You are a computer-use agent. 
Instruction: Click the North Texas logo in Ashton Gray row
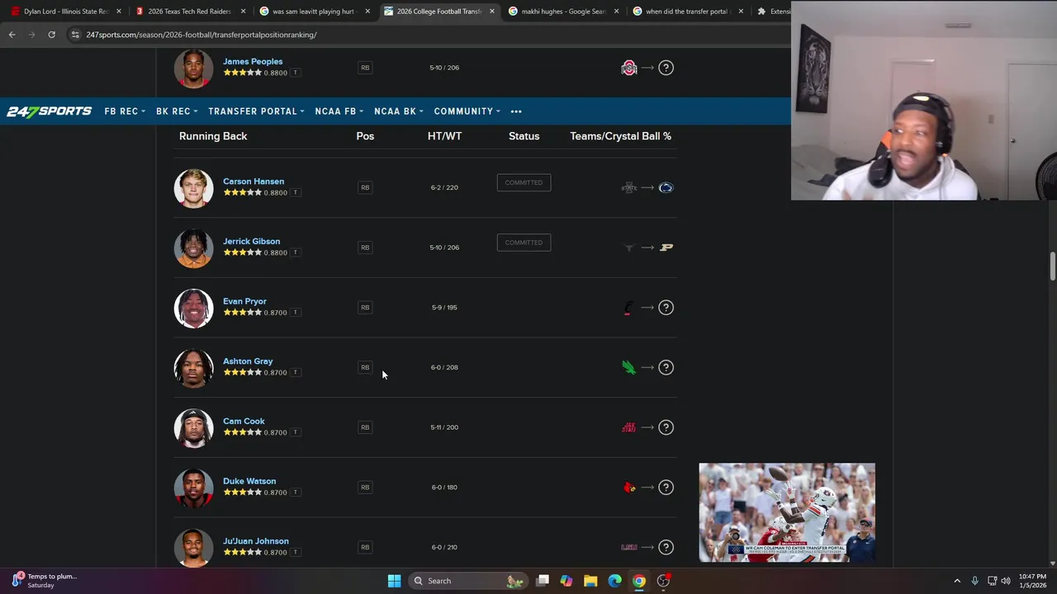point(629,367)
